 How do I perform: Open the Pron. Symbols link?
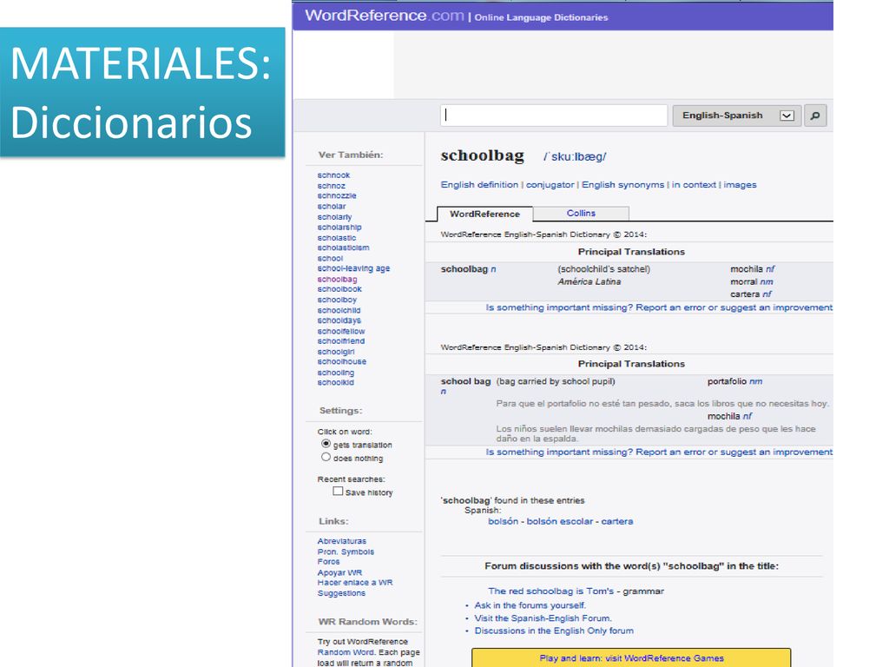[346, 551]
